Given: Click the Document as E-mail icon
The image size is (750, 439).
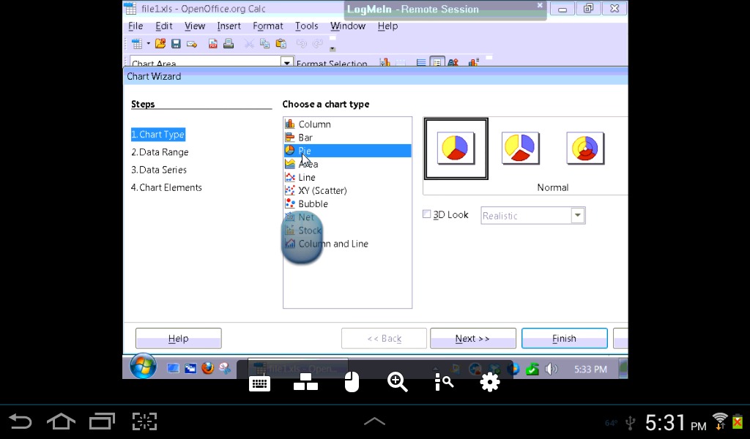Looking at the screenshot, I should coord(192,44).
